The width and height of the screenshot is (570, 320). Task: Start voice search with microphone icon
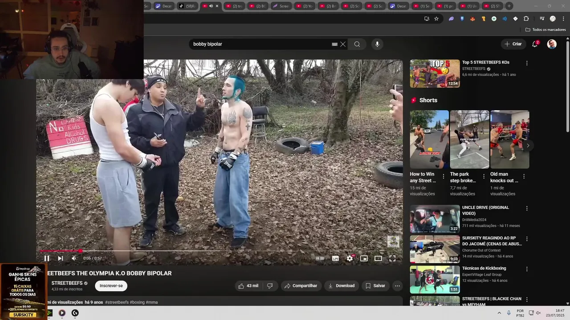click(x=377, y=44)
